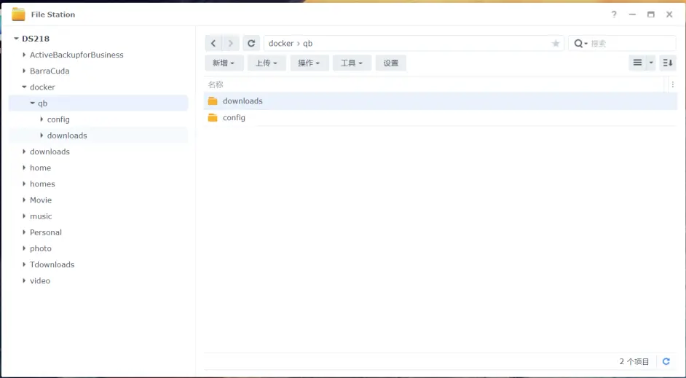Open the sort order icon menu
686x378 pixels.
(x=668, y=63)
